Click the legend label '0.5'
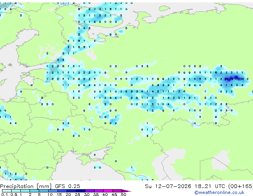Viewport: 253px width, 196px height. click(14, 194)
